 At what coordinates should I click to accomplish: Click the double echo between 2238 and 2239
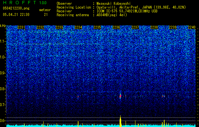point(163,96)
